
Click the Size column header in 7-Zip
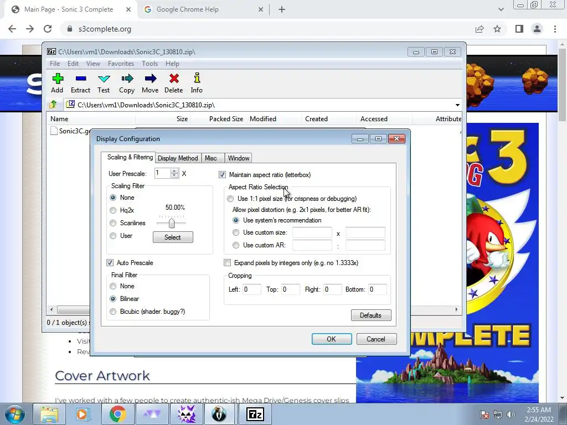pos(163,119)
